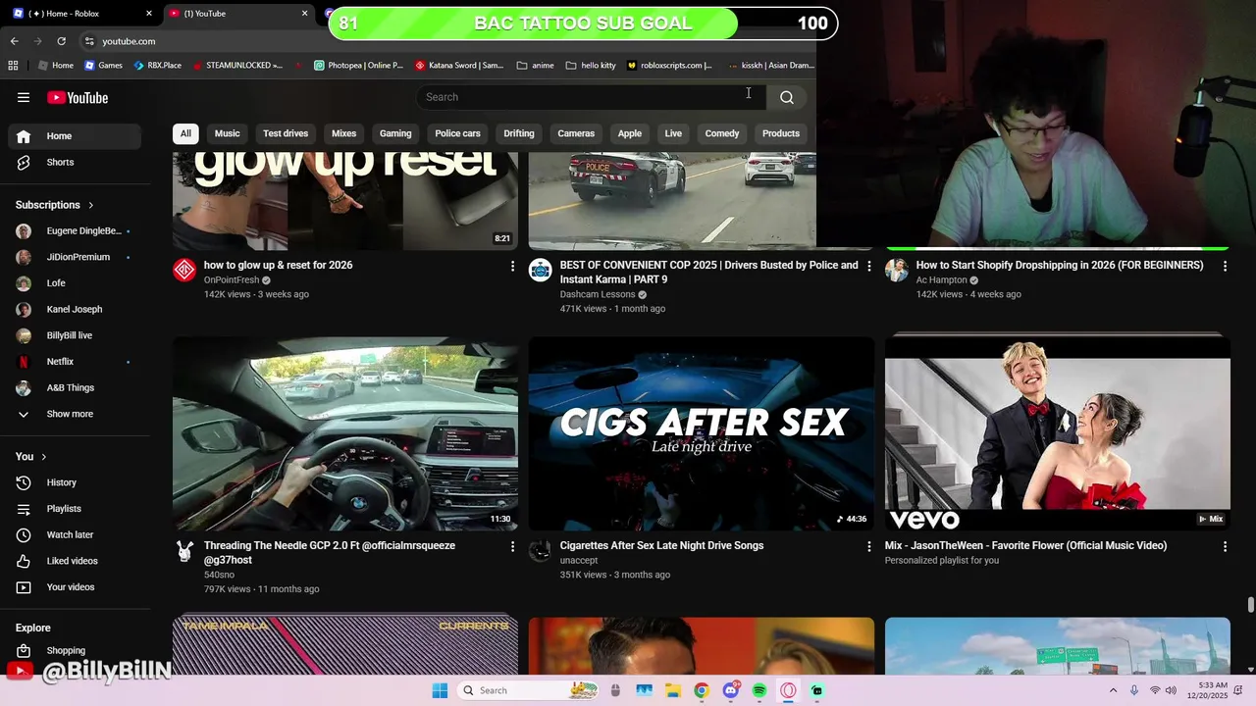
Task: Select the Police cars filter chip
Action: [457, 133]
